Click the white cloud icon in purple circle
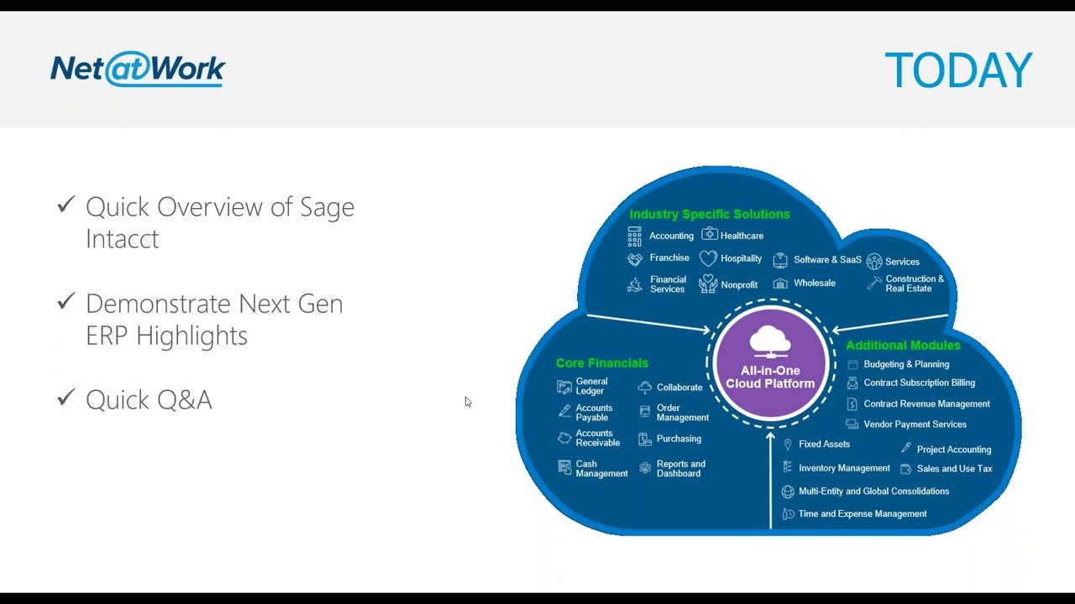Screen dimensions: 1075x604 (770, 342)
